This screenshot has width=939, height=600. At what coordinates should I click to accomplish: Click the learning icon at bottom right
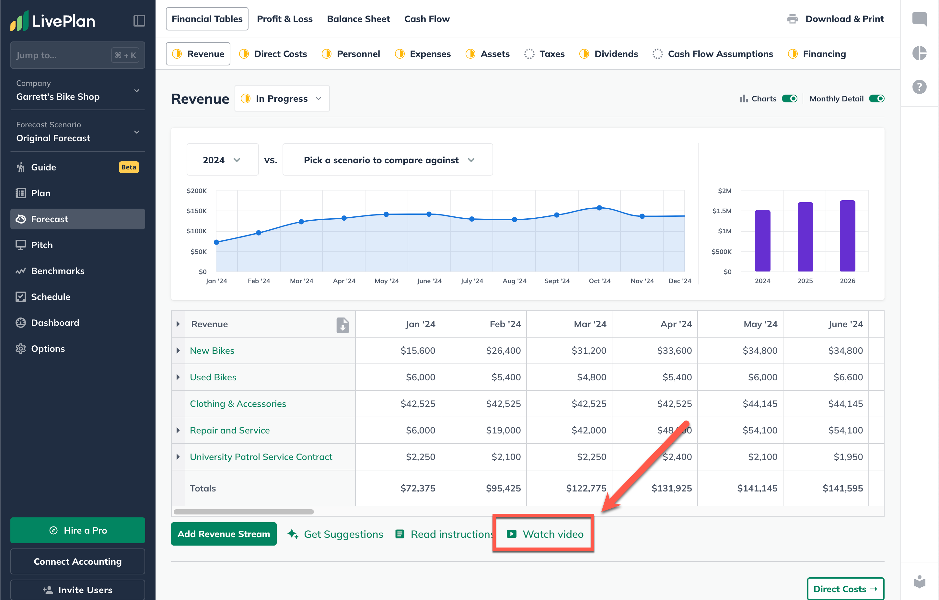pos(919,582)
